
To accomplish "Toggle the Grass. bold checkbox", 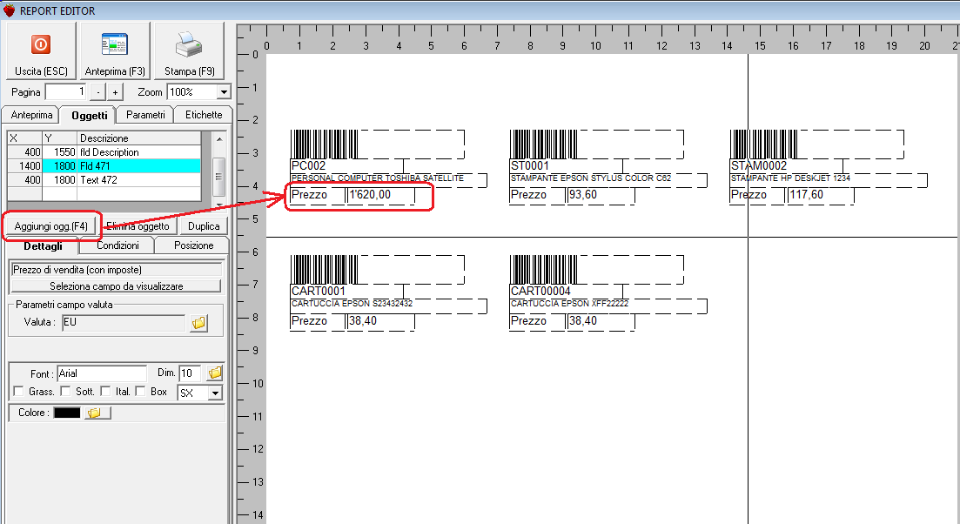I will pos(18,391).
